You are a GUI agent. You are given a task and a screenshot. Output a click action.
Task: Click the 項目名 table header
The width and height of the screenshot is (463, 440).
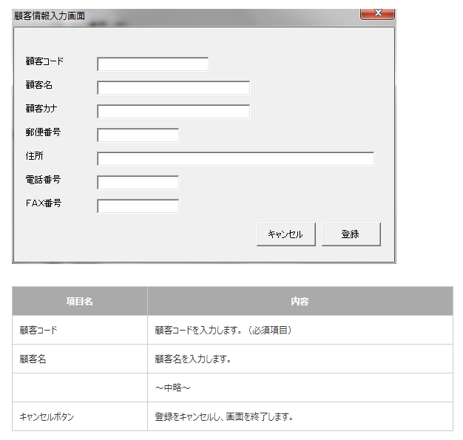click(79, 302)
